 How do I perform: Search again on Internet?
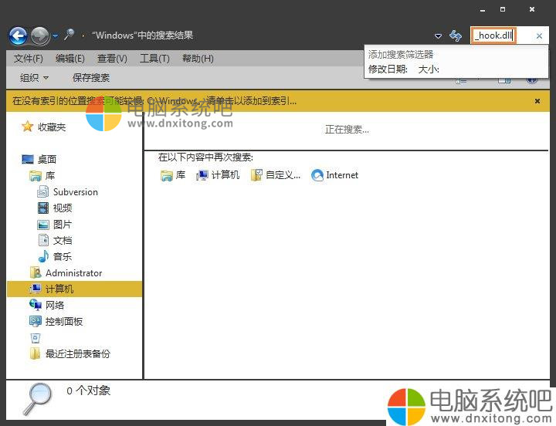point(334,175)
